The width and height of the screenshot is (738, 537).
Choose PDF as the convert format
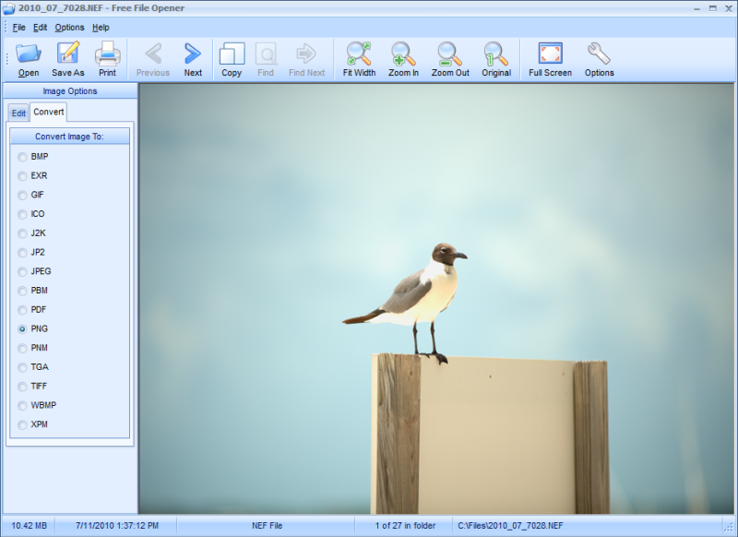(x=22, y=310)
